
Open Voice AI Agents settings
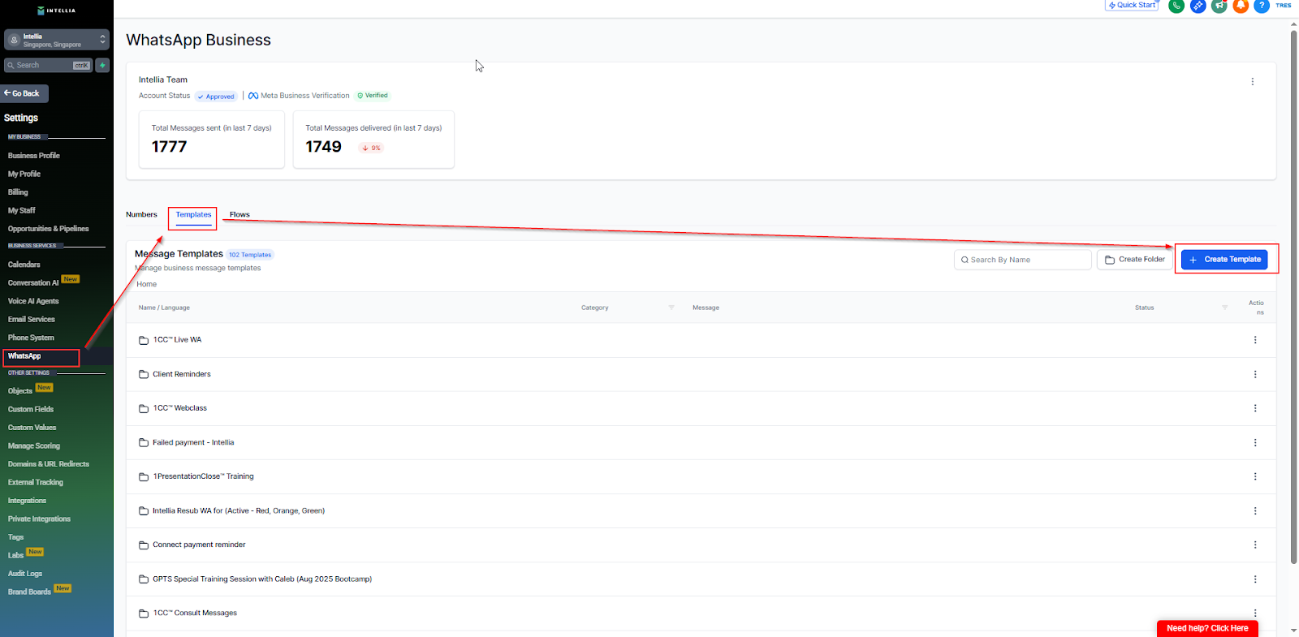(x=33, y=301)
